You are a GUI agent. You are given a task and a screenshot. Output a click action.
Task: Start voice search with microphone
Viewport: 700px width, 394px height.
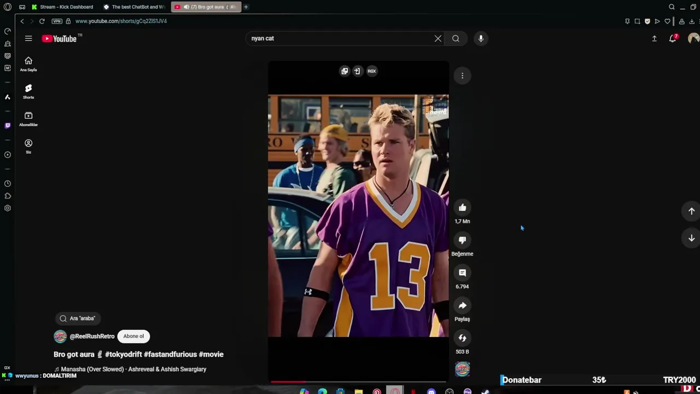(481, 38)
